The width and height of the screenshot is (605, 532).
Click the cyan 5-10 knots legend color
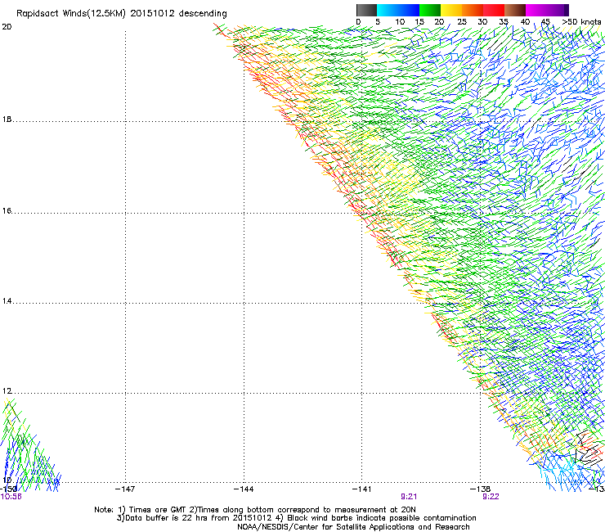click(x=388, y=10)
